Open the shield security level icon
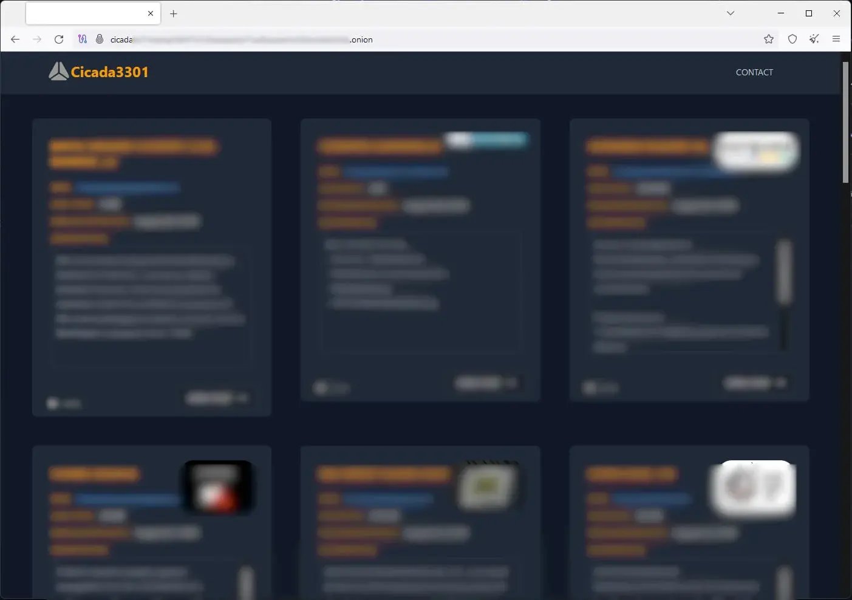The image size is (852, 600). tap(792, 39)
